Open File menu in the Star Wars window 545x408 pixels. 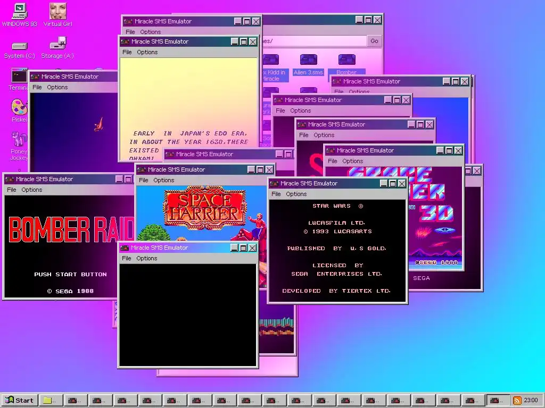276,194
